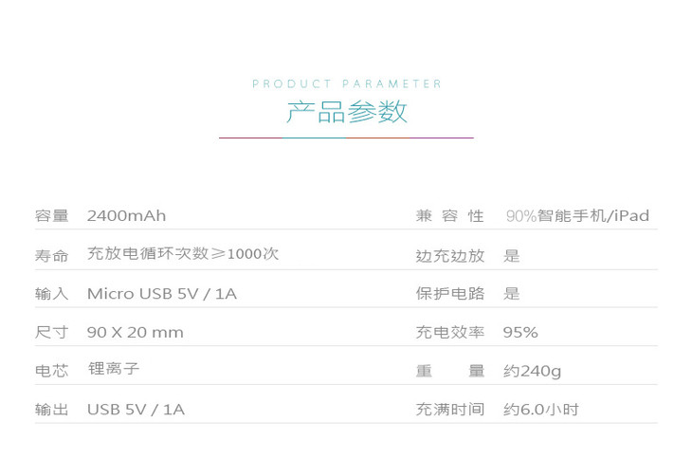692x476 pixels.
Task: Click the PRODUCT PARAMETER heading text
Action: 347,84
